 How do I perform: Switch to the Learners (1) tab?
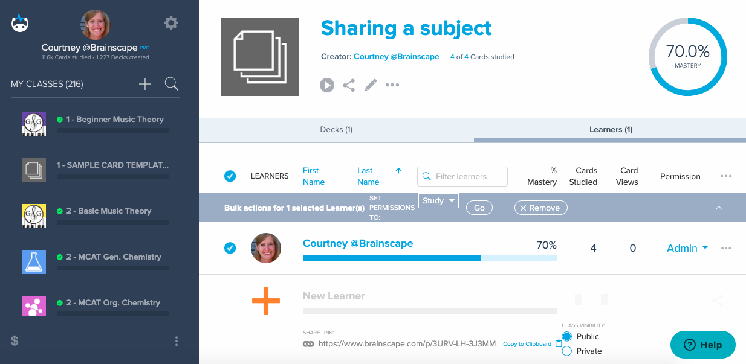tap(611, 130)
